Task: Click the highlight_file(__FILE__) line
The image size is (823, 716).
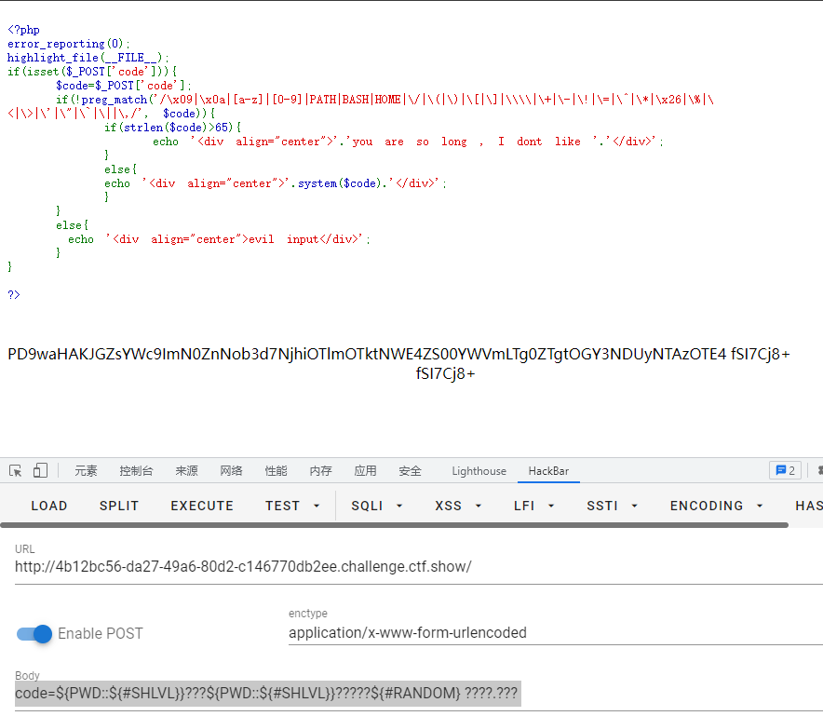Action: pos(88,57)
